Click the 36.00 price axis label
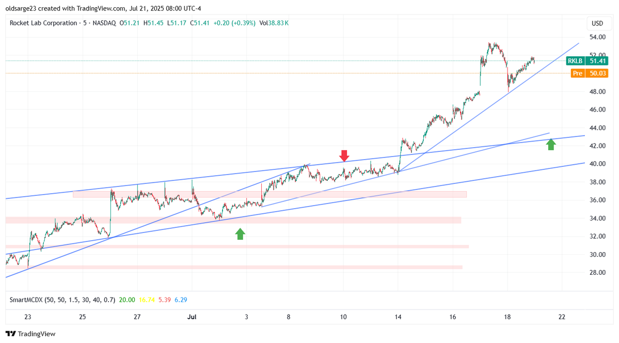The image size is (619, 343). [597, 200]
